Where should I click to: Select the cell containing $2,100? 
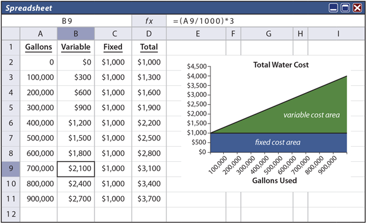click(x=76, y=169)
